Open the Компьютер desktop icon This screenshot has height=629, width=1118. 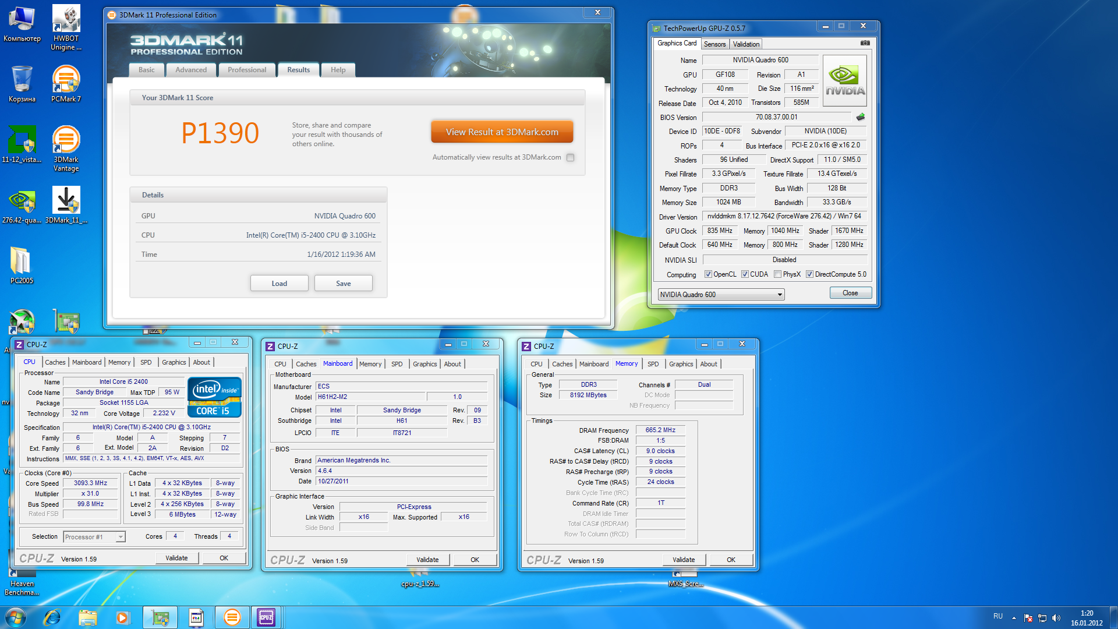coord(22,24)
